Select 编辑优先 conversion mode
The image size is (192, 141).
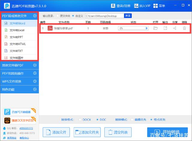point(132,120)
